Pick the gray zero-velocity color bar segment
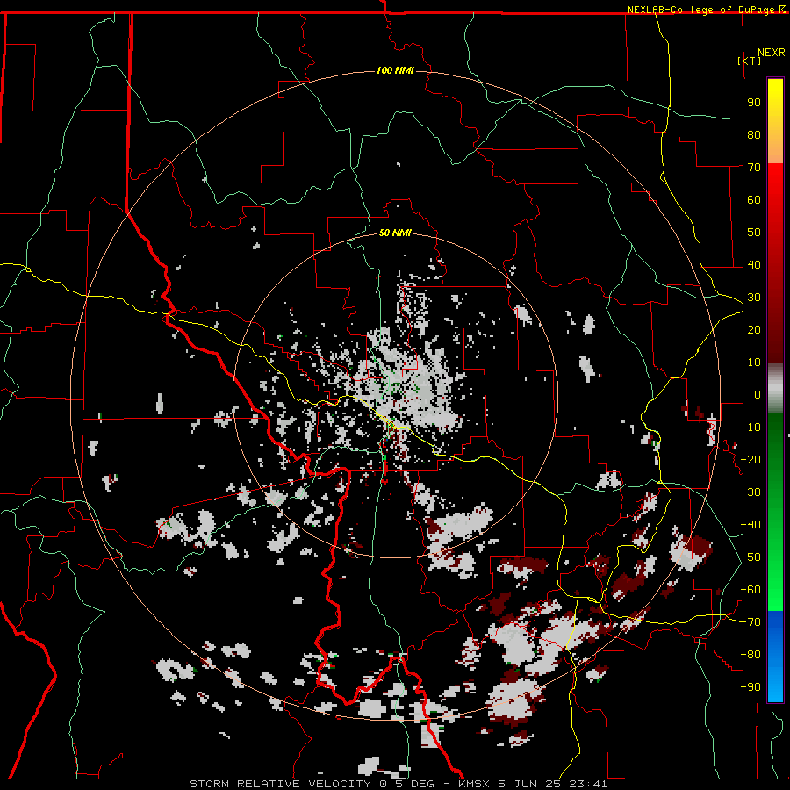Screen dimensions: 790x790 point(775,389)
